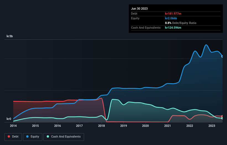Click the 2022 x-axis label

(x=190, y=126)
